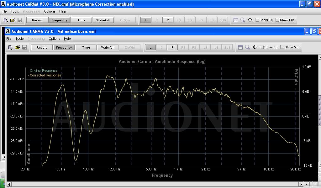Select L channel in Mit a#bsorbern toolbar
The image size is (321, 188).
tap(150, 47)
